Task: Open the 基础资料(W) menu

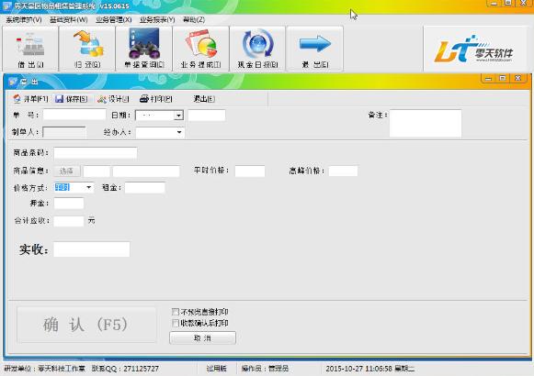Action: pos(68,19)
